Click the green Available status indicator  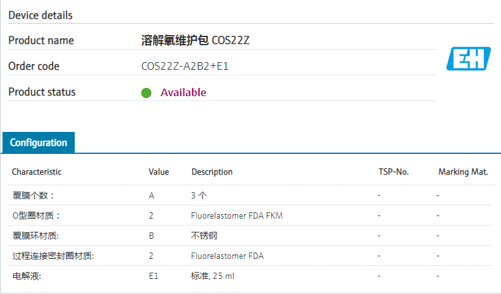146,93
